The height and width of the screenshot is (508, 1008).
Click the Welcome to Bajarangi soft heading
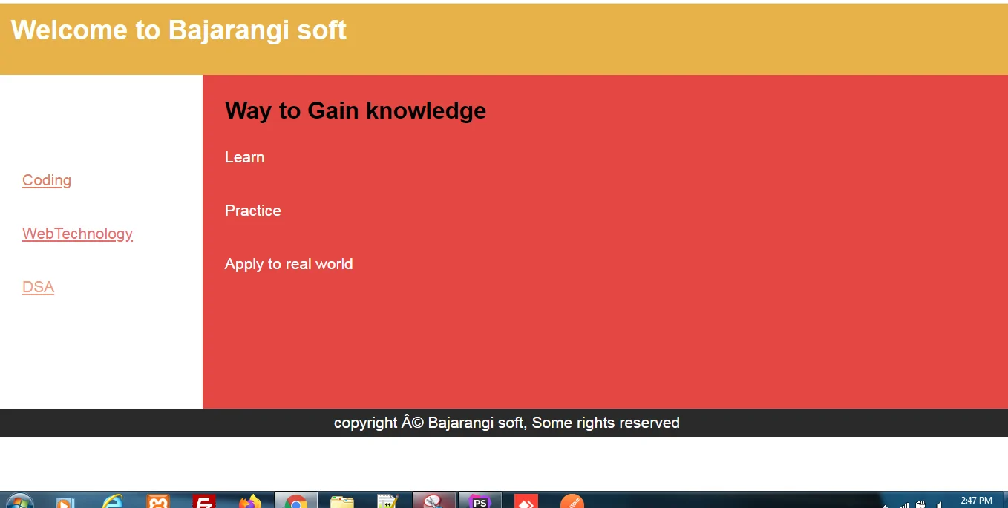(x=179, y=30)
